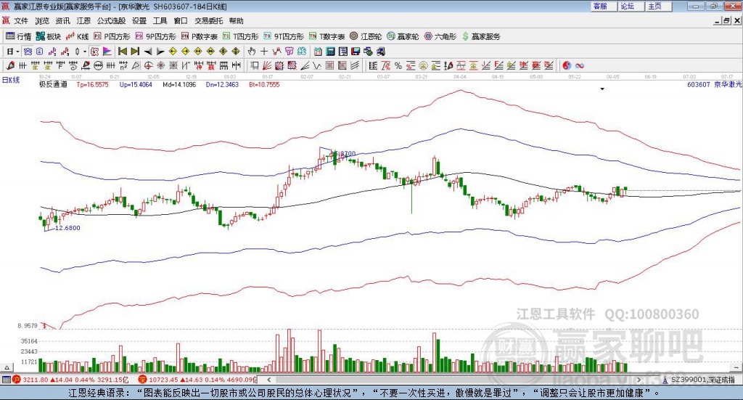
Task: Open the 设置 menu
Action: click(139, 21)
